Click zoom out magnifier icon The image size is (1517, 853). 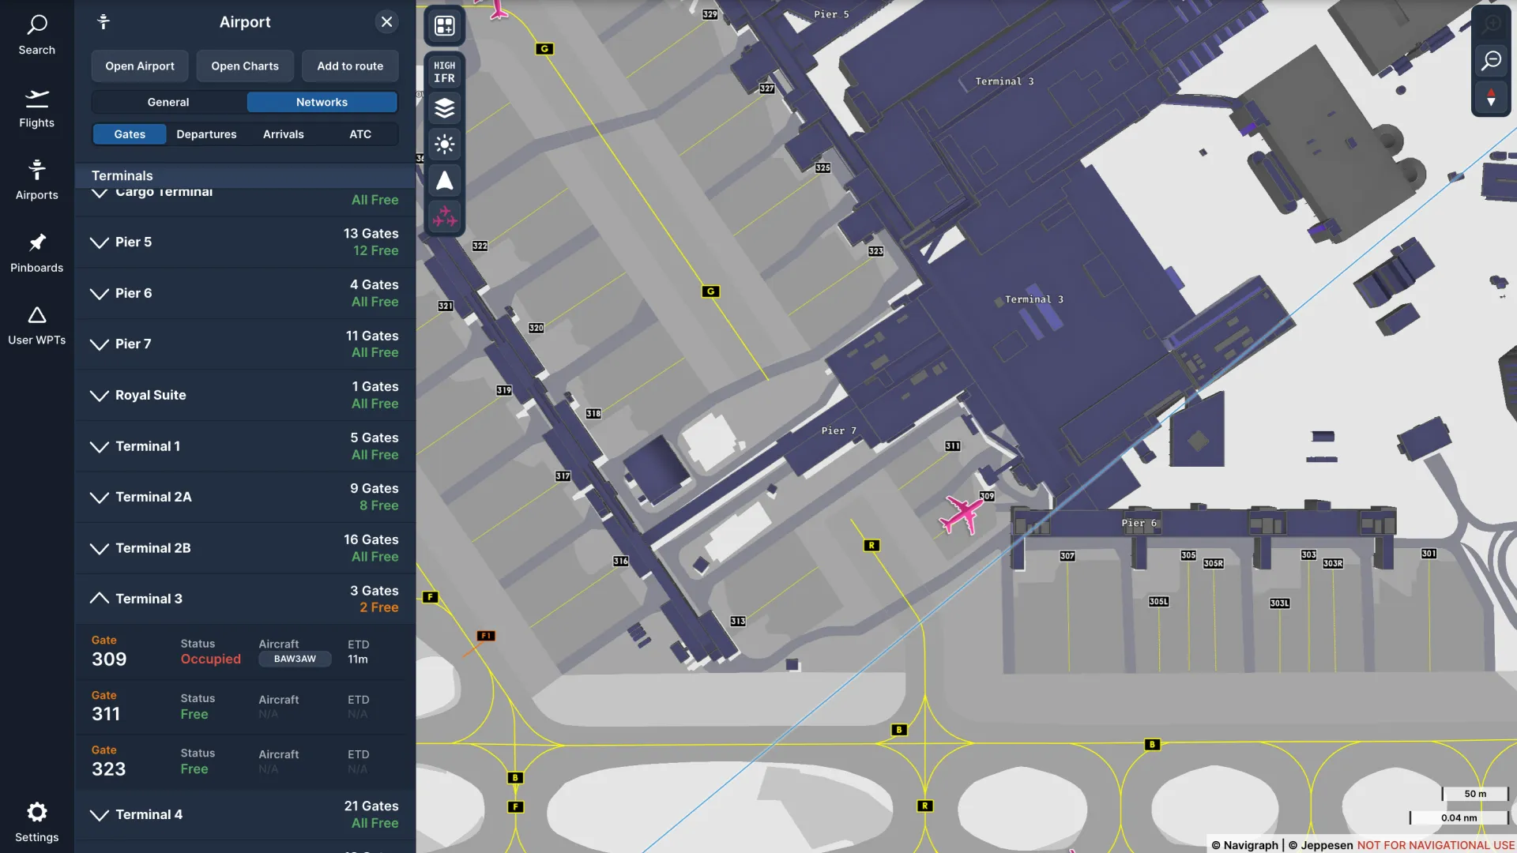pos(1491,60)
